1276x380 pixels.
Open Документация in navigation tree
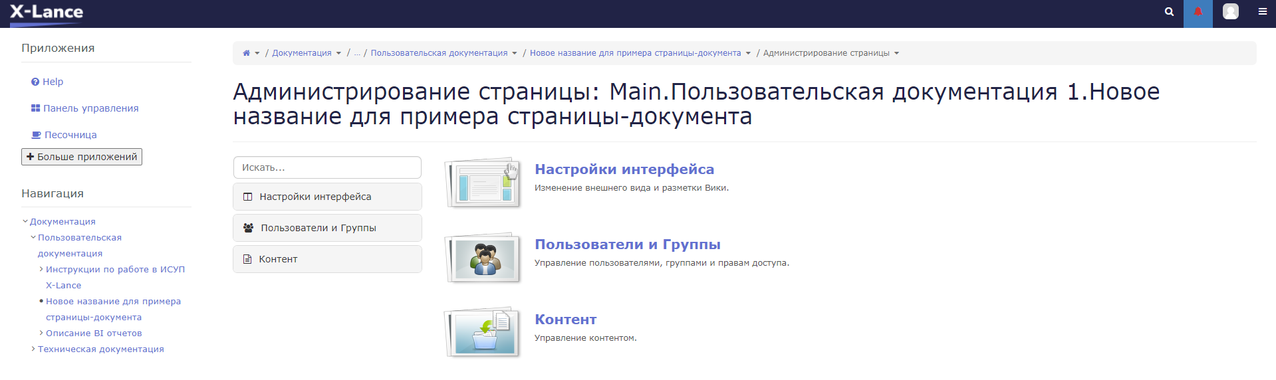pos(63,221)
